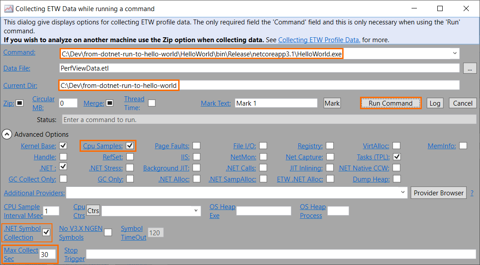Click the Stop Trigger help link
This screenshot has height=265, width=480.
click(x=74, y=254)
